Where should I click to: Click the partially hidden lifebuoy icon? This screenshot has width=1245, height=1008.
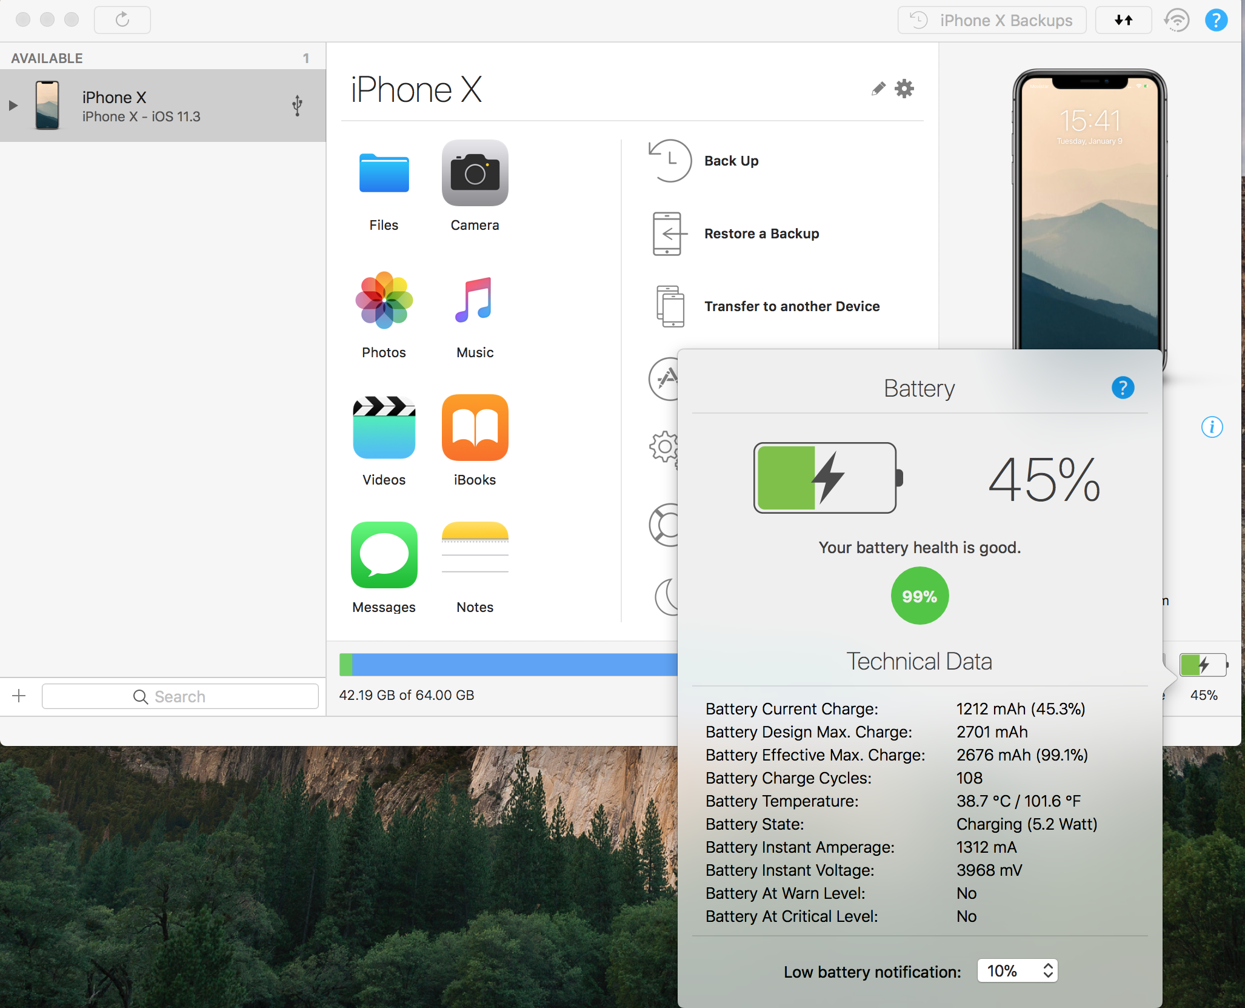click(x=663, y=525)
